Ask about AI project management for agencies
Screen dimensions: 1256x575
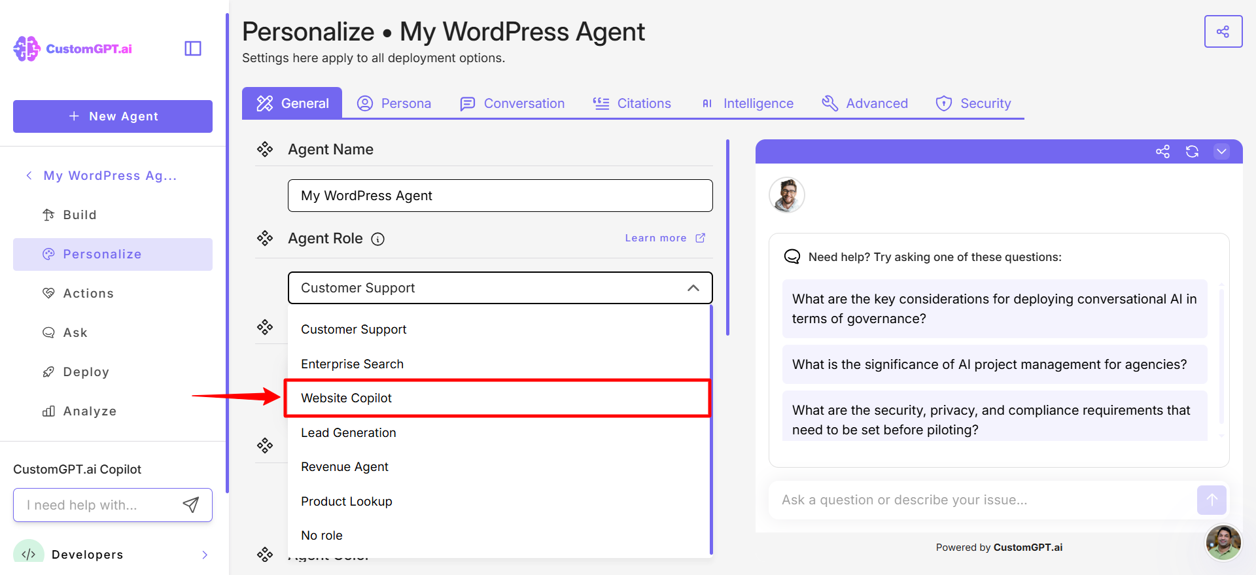point(994,364)
